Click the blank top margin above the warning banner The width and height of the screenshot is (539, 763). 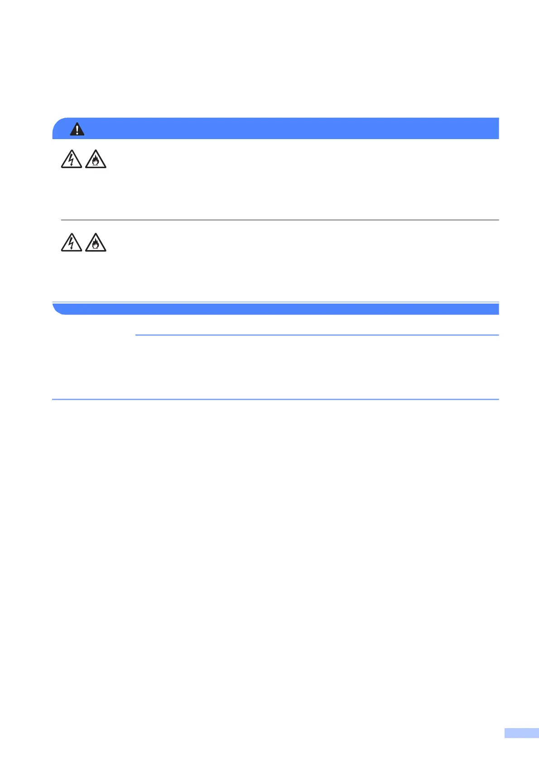(x=275, y=59)
